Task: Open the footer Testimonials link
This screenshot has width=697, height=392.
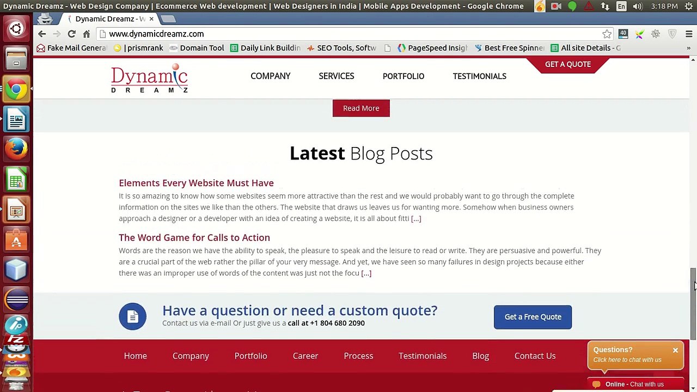Action: click(x=423, y=356)
